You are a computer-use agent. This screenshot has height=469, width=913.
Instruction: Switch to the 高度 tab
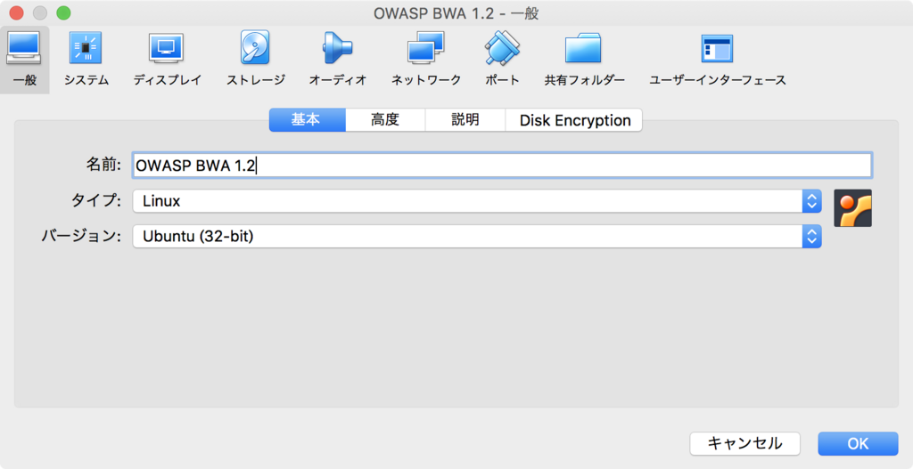(385, 120)
